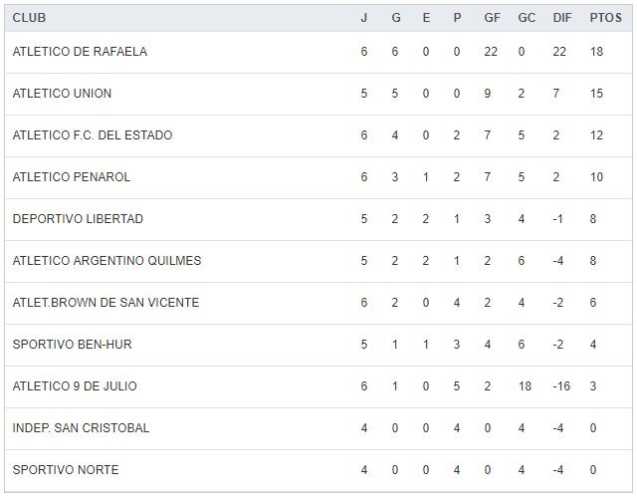The height and width of the screenshot is (498, 637).
Task: Select ATLETICO ARGENTINO QUILMES in the table
Action: coord(106,261)
